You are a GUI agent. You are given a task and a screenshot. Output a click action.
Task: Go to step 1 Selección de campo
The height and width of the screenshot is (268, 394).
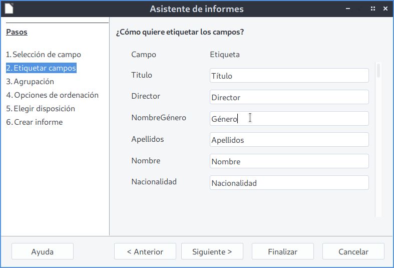point(44,55)
